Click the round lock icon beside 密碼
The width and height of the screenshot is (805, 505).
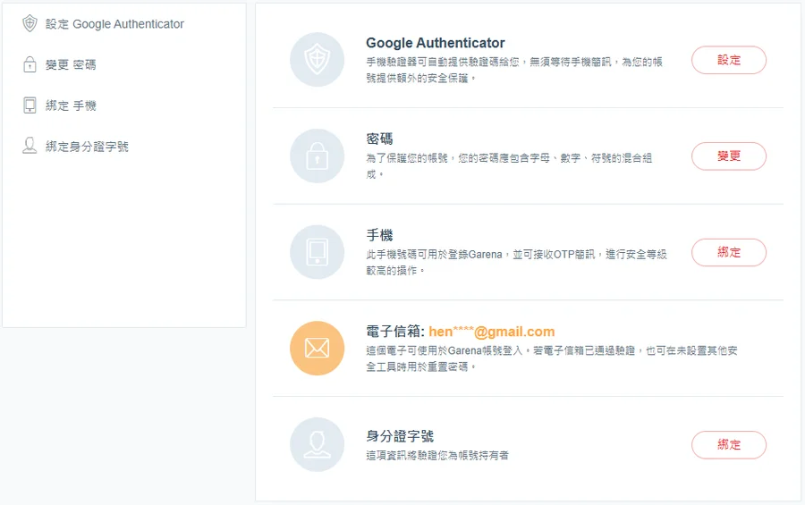click(317, 156)
